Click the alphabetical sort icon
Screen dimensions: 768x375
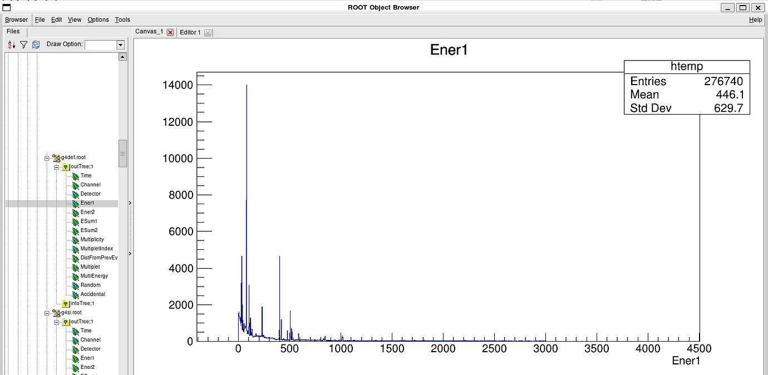(x=12, y=45)
